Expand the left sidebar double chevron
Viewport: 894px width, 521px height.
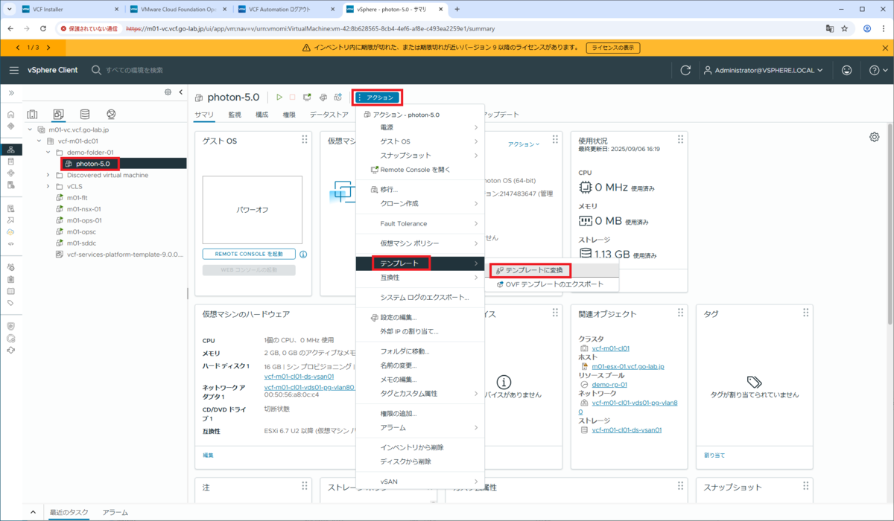point(11,93)
